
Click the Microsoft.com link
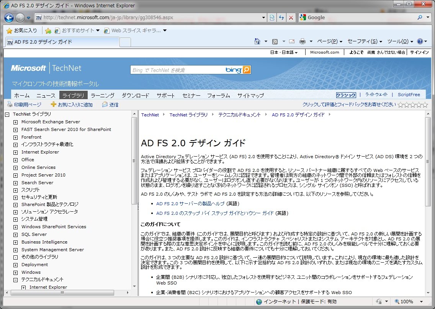tap(325, 52)
